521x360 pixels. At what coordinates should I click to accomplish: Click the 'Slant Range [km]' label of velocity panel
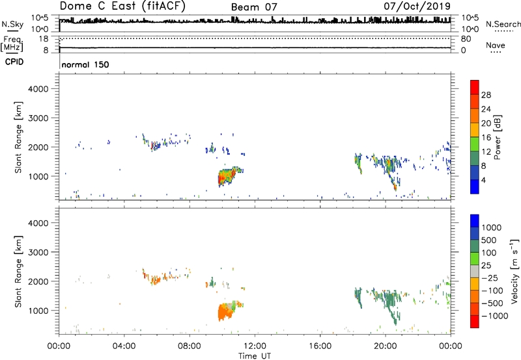18,272
